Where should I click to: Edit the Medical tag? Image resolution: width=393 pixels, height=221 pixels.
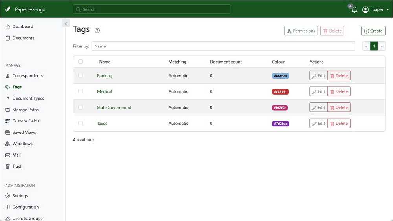(319, 91)
